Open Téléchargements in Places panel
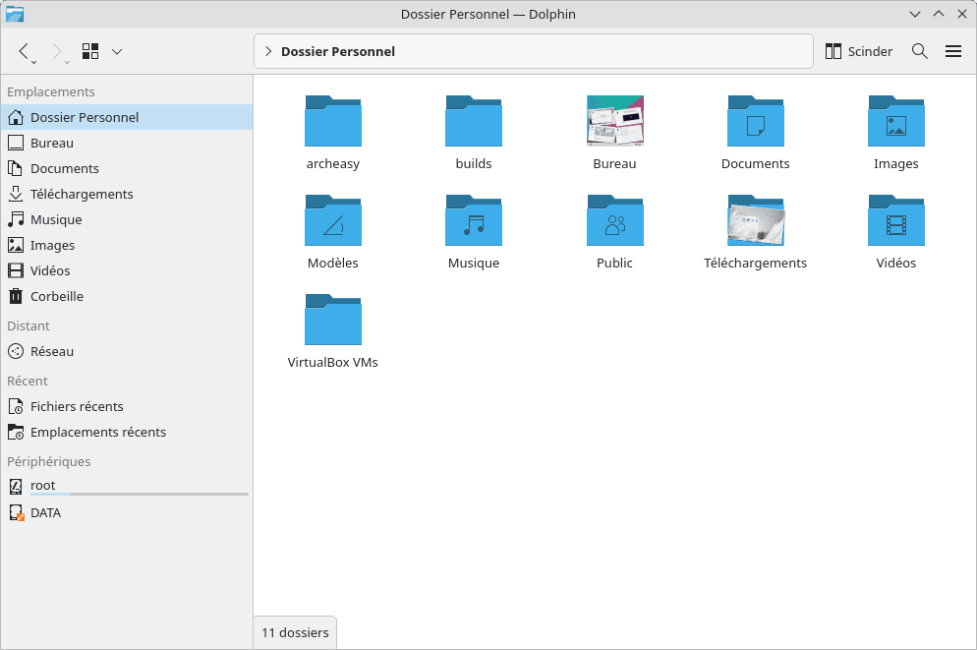The width and height of the screenshot is (977, 650). [x=82, y=194]
